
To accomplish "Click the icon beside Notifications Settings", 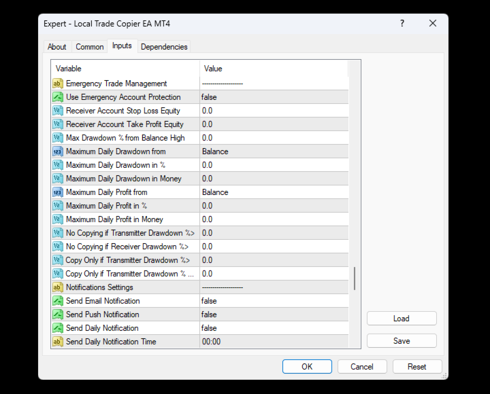I will pos(57,287).
